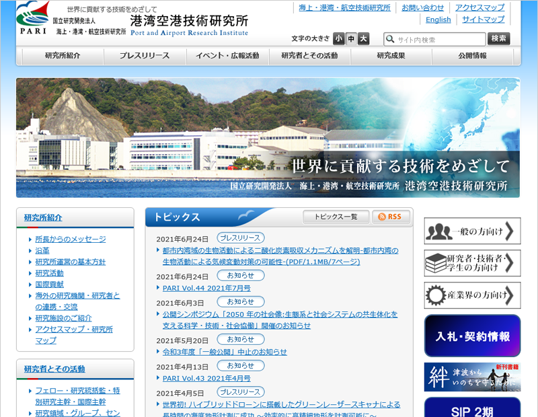This screenshot has width=538, height=417.
Task: Open the 研究成果 navigation menu
Action: 391,56
